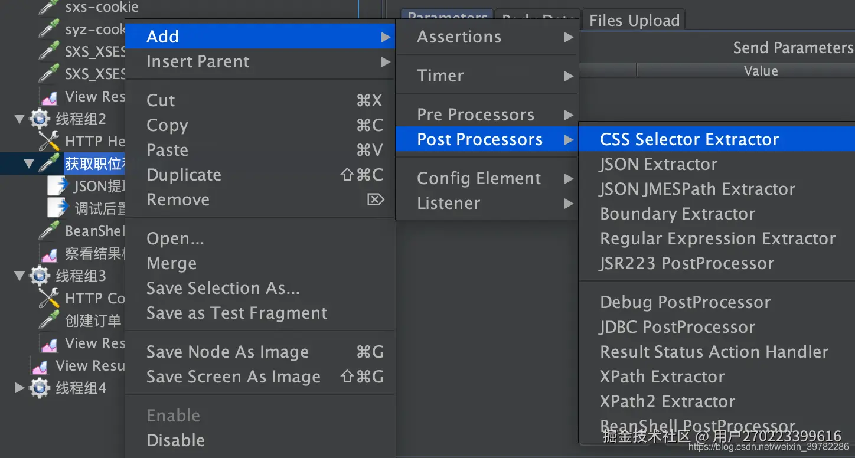The image size is (855, 458).
Task: Click the JSON提取 post-processor icon
Action: point(58,186)
